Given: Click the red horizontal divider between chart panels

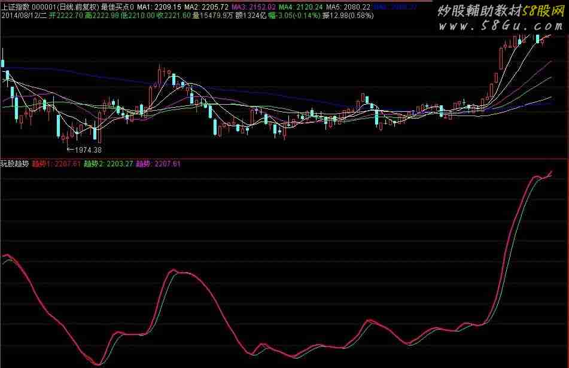Looking at the screenshot, I should 284,159.
